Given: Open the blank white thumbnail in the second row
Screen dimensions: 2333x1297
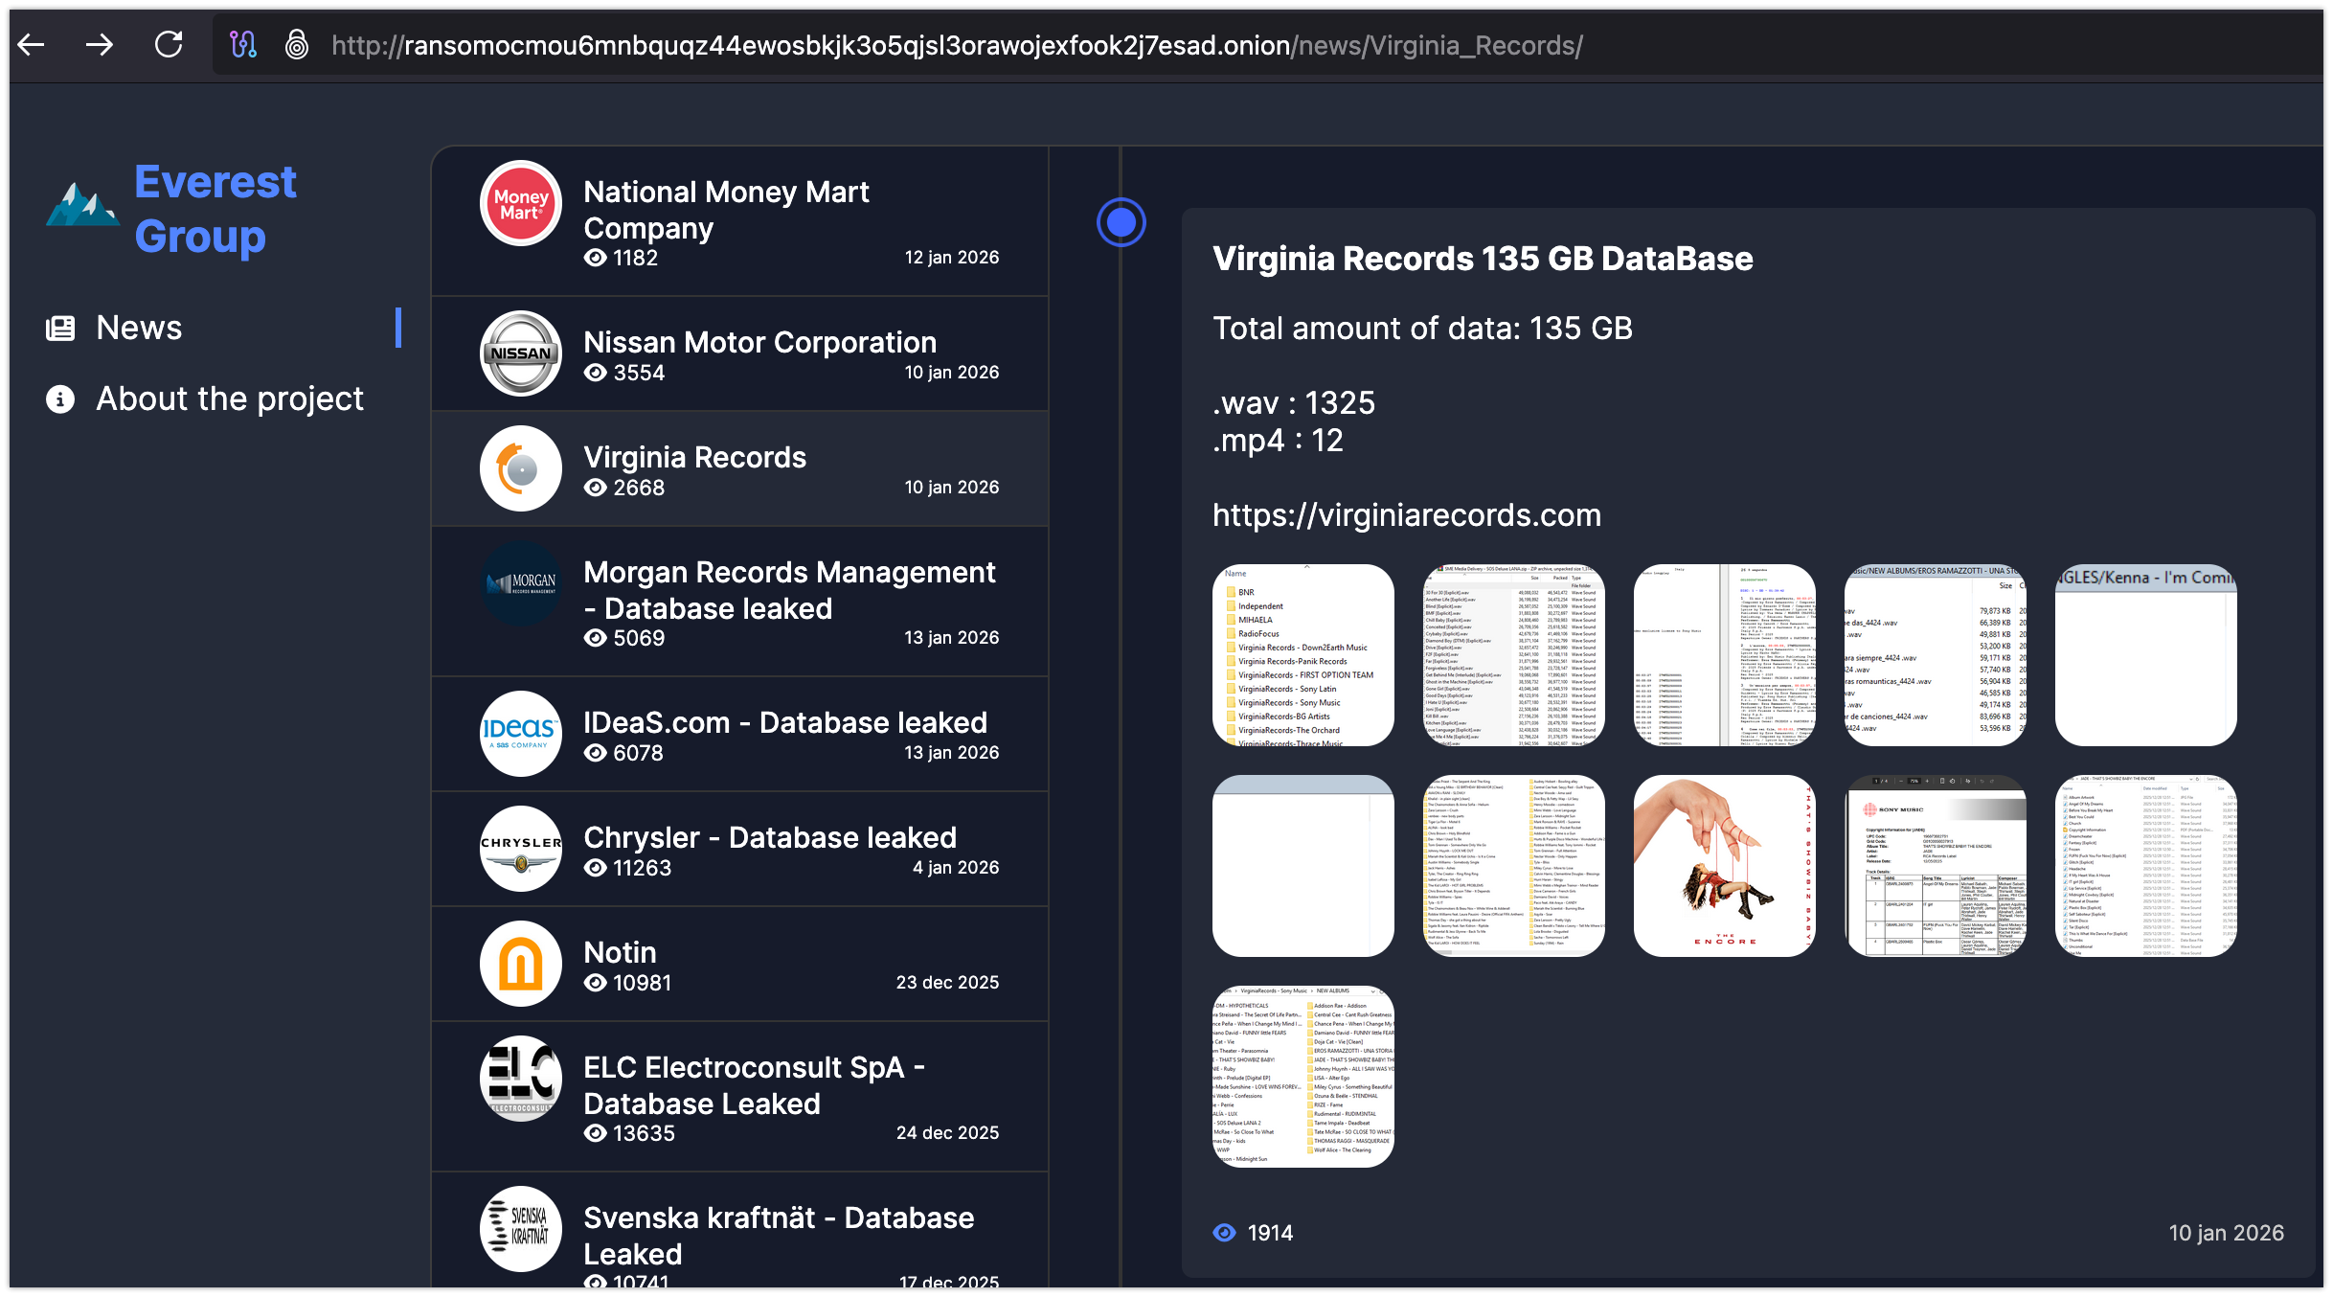Looking at the screenshot, I should (1303, 866).
